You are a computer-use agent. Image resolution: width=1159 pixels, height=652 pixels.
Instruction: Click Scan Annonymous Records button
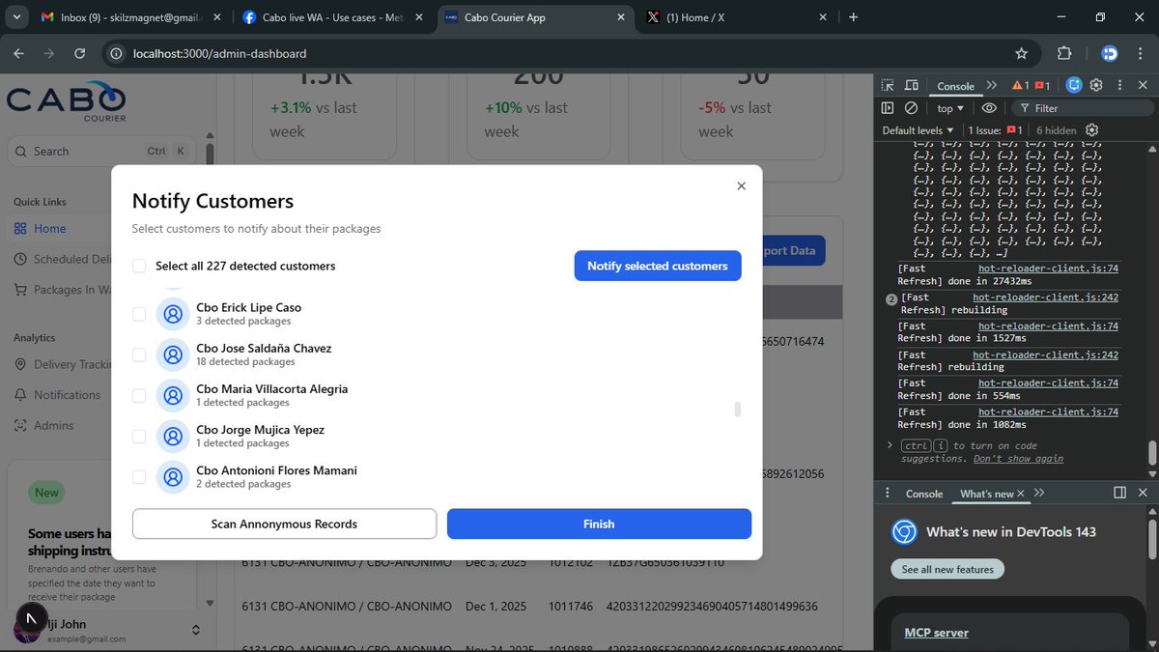(284, 524)
